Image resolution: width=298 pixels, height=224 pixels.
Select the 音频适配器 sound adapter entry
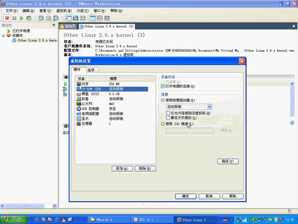(90, 113)
